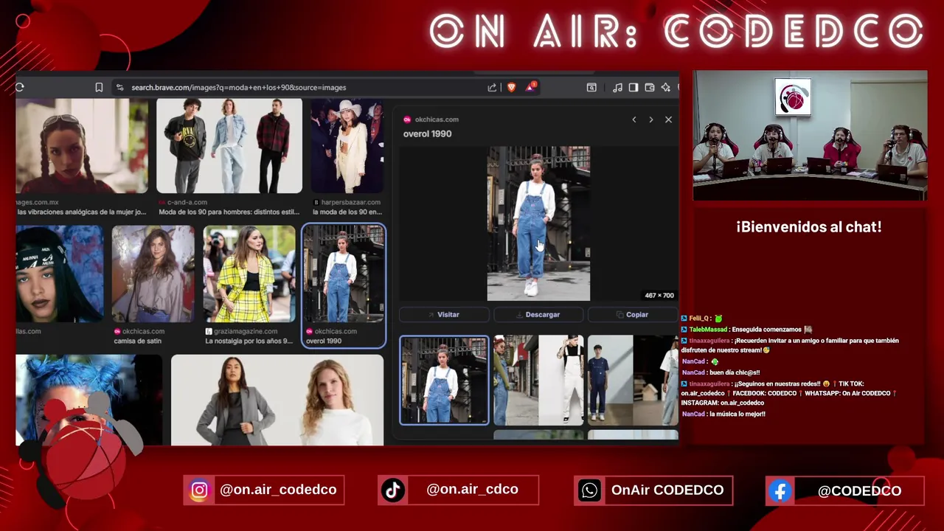Toggle the browser sidebar panel icon
Viewport: 944px width, 531px height.
pos(634,87)
